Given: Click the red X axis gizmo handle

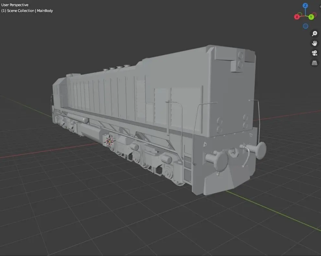Looking at the screenshot, I should coord(297,17).
